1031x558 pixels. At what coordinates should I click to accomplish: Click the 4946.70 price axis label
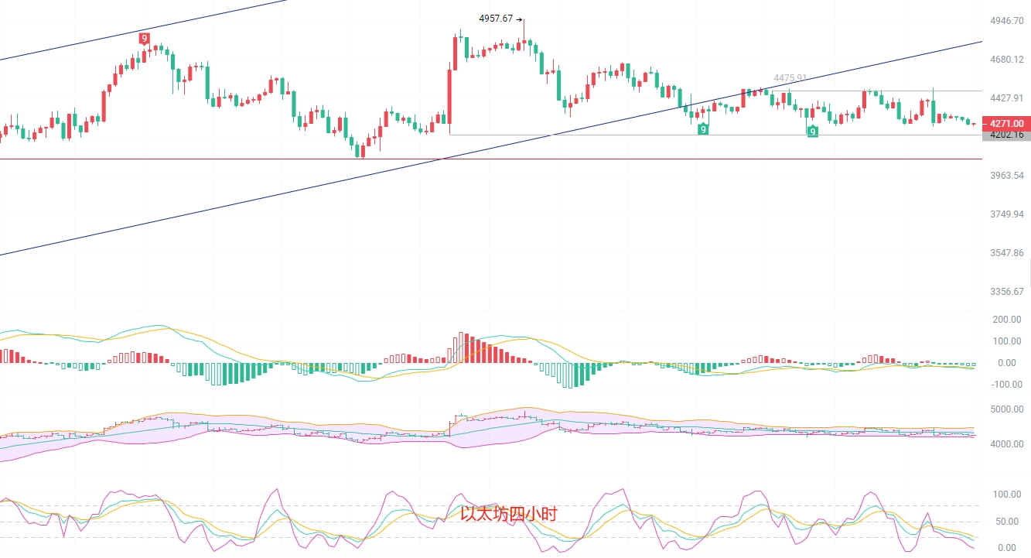point(1007,21)
